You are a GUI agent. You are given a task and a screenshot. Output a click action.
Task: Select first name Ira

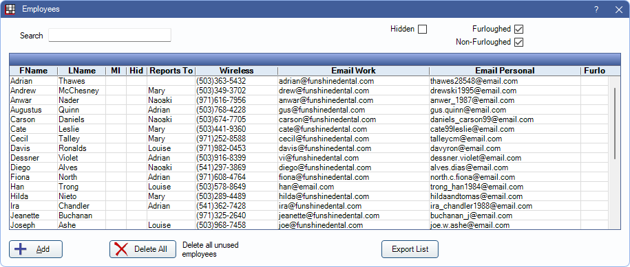[x=15, y=206]
